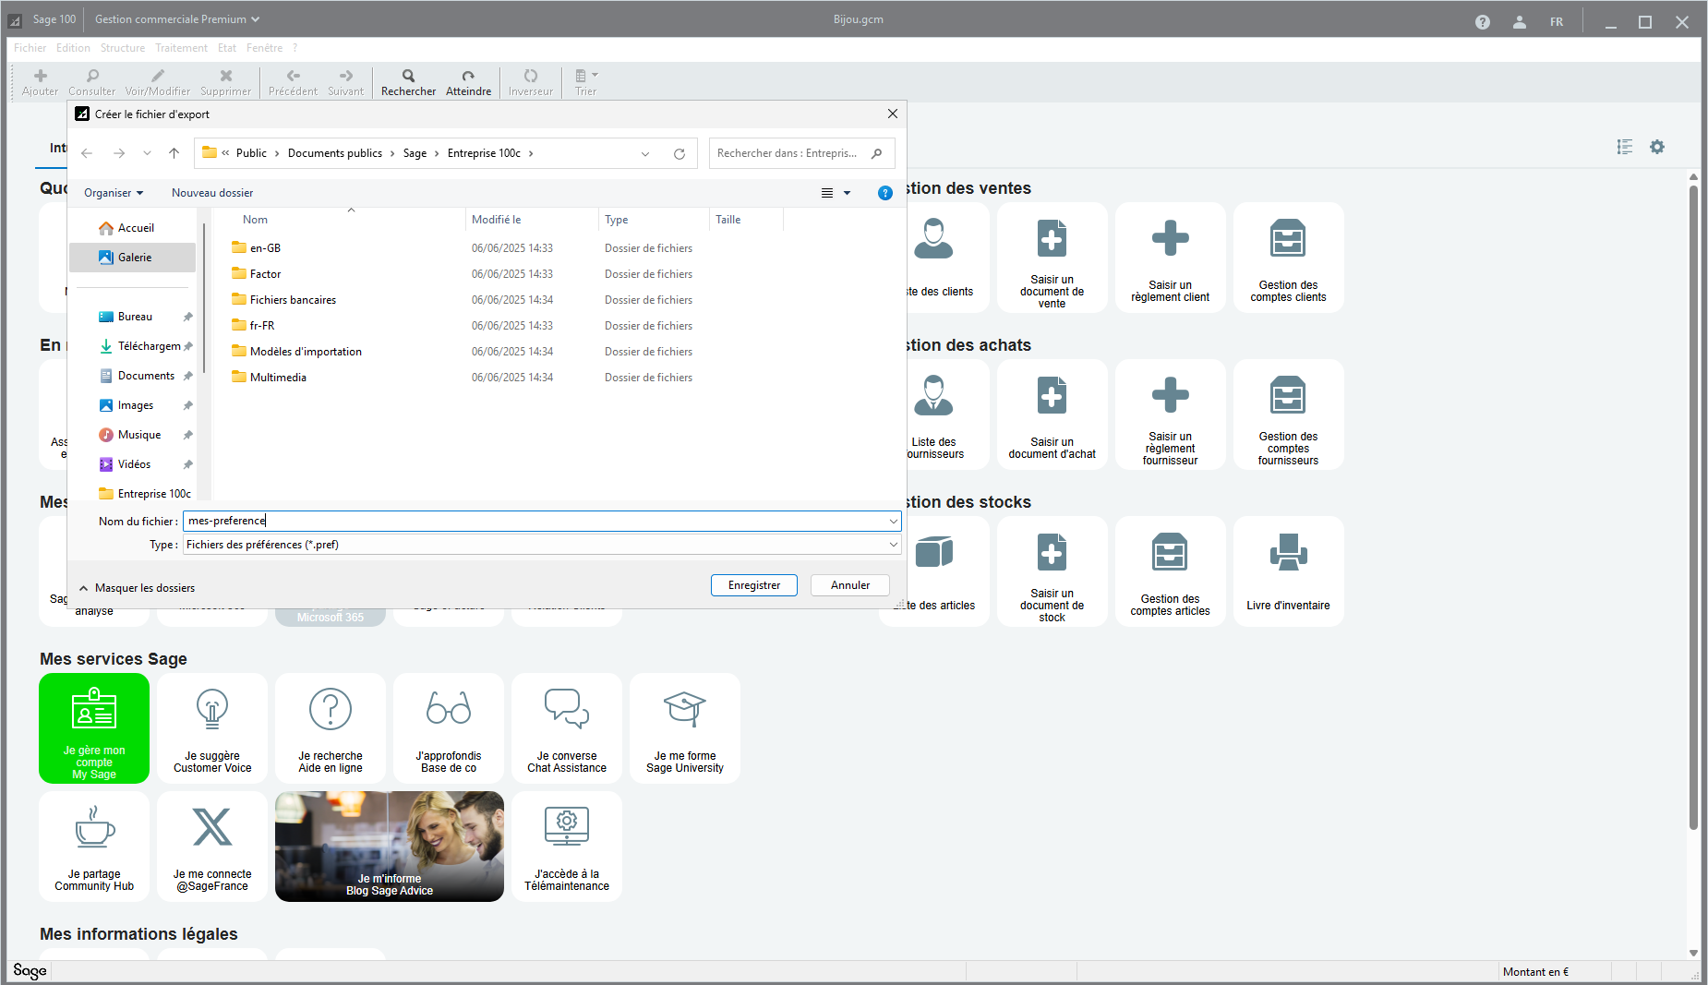Click the list layout icon beside the gear

coord(1625,147)
